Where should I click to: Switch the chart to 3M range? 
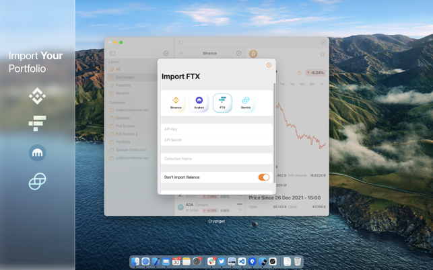tap(302, 84)
